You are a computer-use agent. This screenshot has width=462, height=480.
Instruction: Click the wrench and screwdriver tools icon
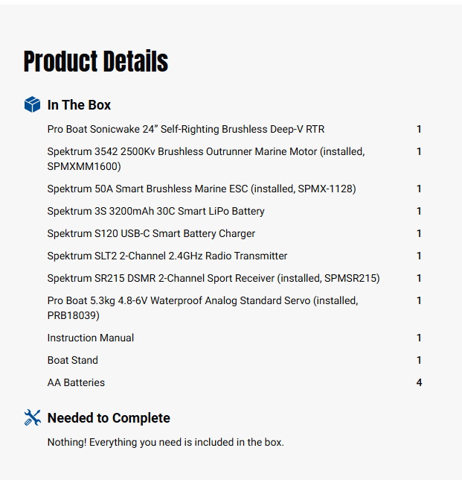coord(32,418)
